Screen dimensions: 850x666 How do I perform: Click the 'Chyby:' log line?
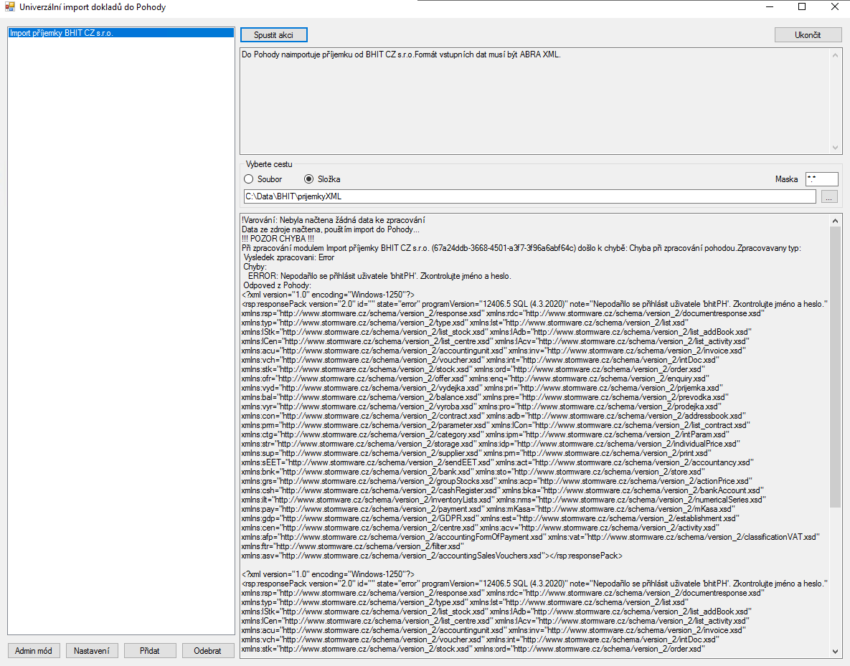[x=255, y=267]
